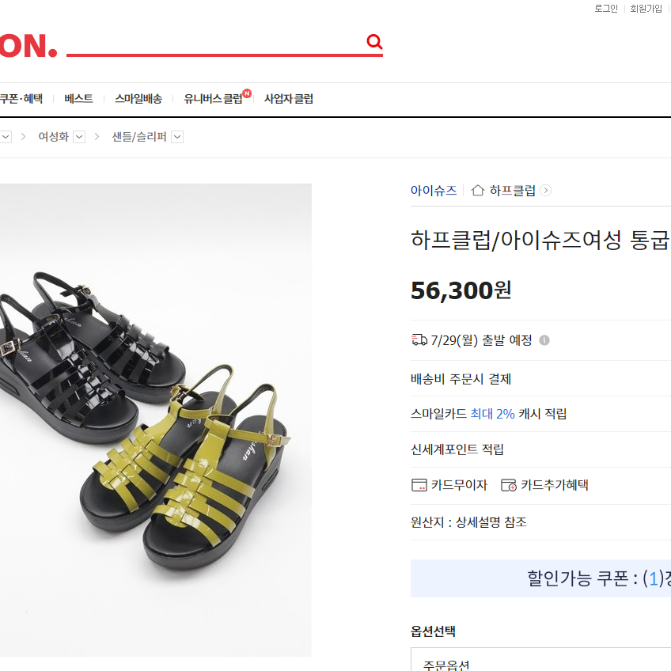Click the 카드추가혜택 card icon
The height and width of the screenshot is (671, 671).
tap(509, 485)
